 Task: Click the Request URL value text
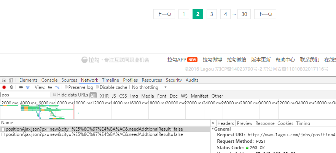click(x=291, y=135)
